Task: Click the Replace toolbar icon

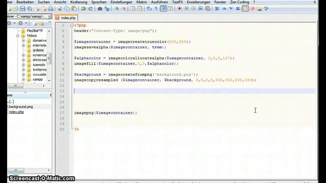Action: [x=107, y=9]
